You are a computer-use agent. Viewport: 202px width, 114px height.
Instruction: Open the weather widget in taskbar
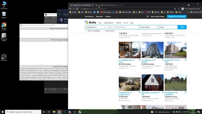tap(160, 112)
